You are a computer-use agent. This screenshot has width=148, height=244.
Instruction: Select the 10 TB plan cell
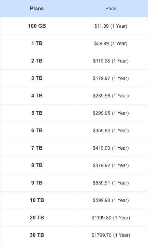pyautogui.click(x=37, y=200)
